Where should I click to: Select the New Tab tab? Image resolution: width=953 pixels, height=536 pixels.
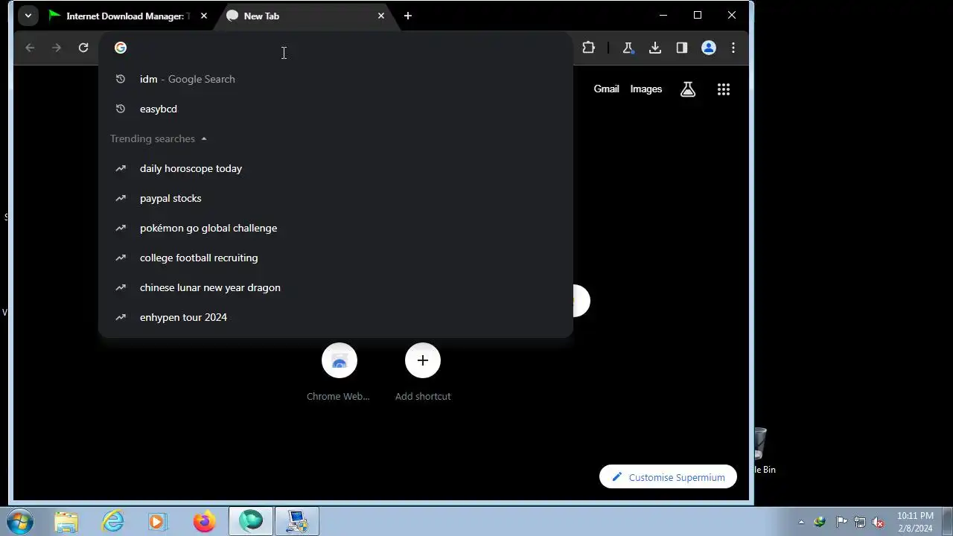pos(305,16)
